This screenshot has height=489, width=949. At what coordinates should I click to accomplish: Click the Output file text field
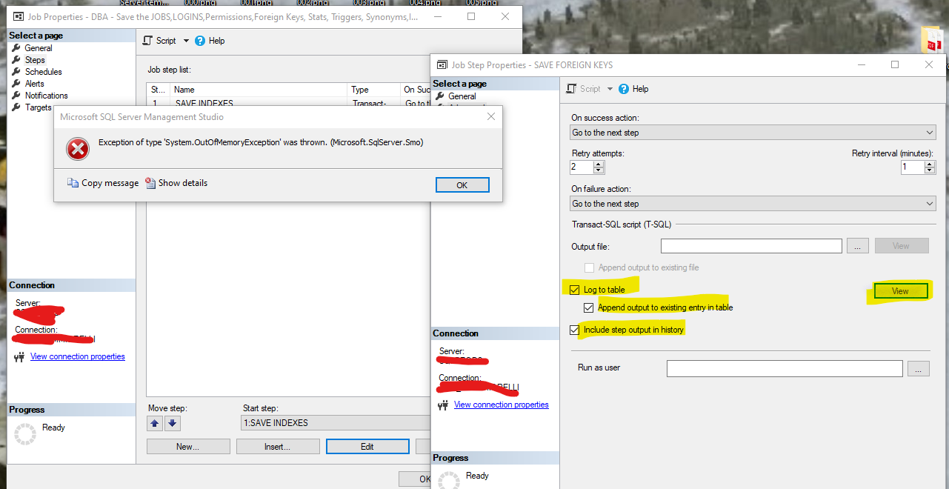751,246
